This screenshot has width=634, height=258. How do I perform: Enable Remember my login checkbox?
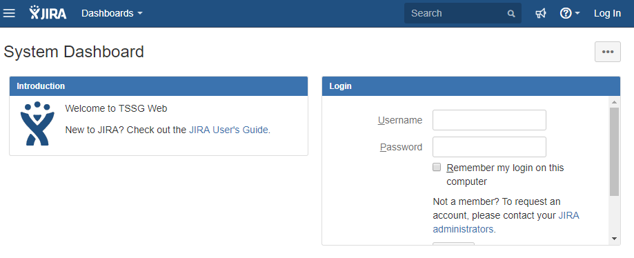coord(437,167)
